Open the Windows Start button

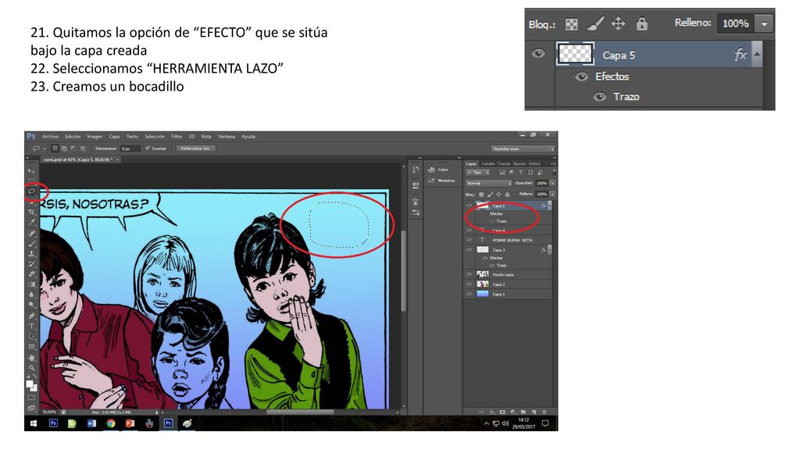(34, 423)
